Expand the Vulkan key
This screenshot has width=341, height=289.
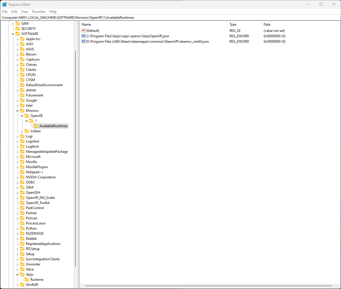coord(22,131)
